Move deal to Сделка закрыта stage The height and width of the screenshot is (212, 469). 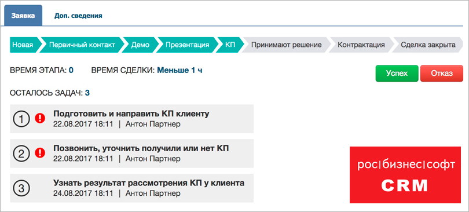[428, 45]
